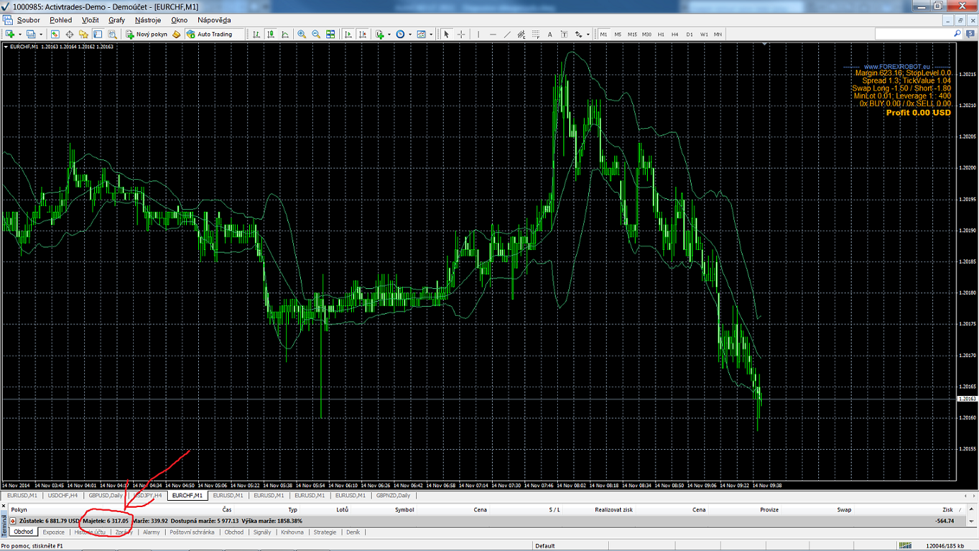
Task: Open the Grafy menu
Action: pyautogui.click(x=117, y=20)
